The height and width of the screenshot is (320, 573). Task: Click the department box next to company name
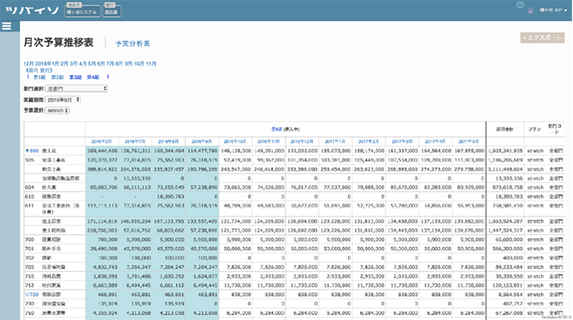(x=112, y=10)
